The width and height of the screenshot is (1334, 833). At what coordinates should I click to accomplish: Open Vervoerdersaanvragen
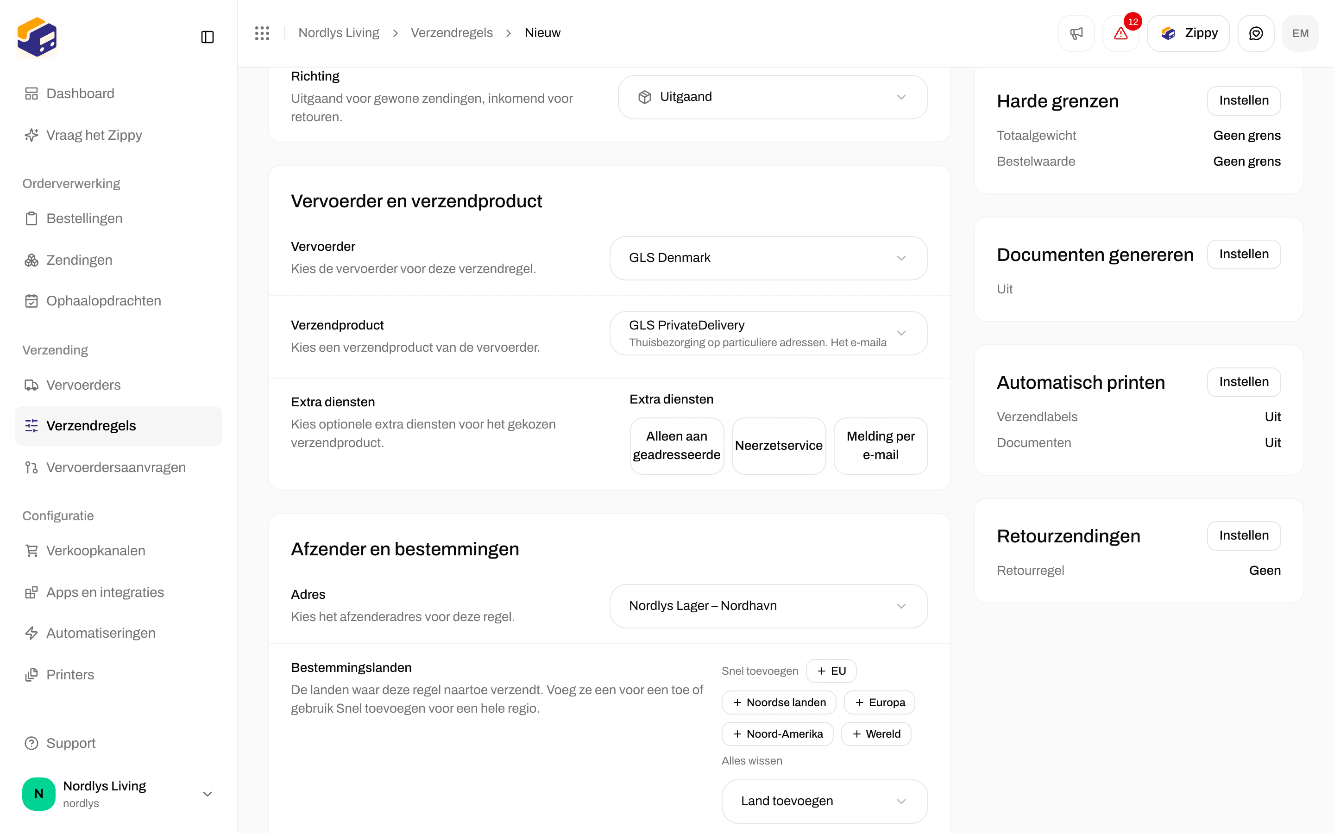(x=119, y=468)
